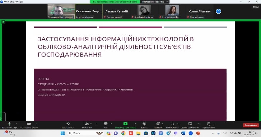
Task: Expand the arrow beside Participants
Action: click(x=96, y=124)
